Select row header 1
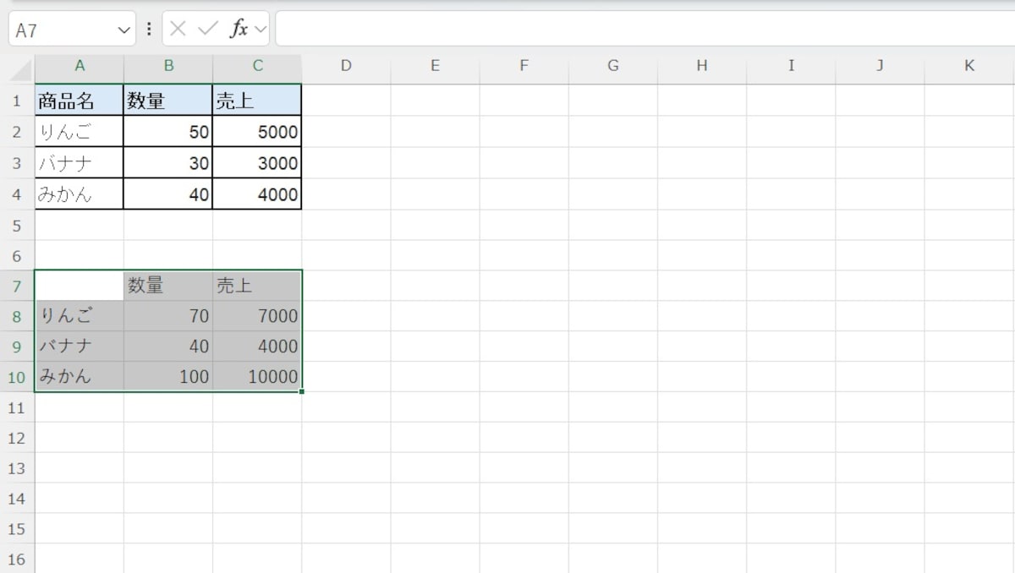The width and height of the screenshot is (1015, 573). tap(15, 100)
